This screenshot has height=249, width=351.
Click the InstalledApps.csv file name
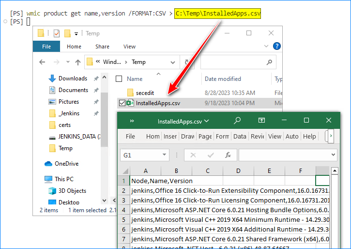158,103
